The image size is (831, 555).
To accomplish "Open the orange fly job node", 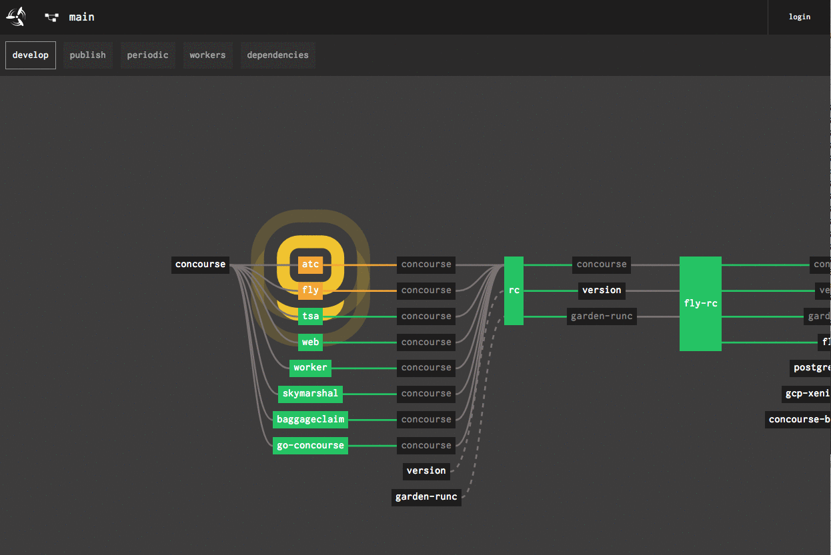I will point(310,290).
